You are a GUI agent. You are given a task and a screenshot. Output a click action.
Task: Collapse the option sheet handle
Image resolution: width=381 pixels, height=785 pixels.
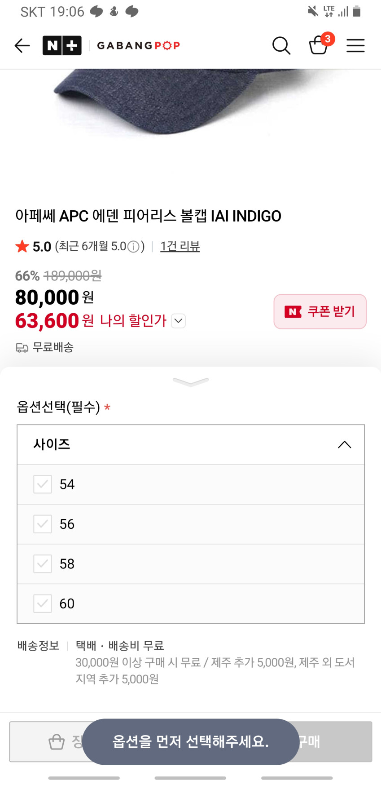point(191,382)
